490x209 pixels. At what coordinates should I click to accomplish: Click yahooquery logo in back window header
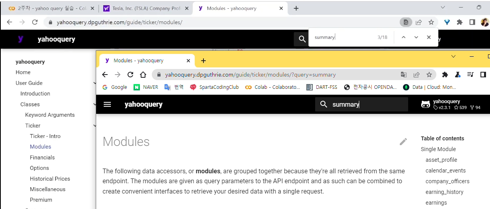(21, 39)
